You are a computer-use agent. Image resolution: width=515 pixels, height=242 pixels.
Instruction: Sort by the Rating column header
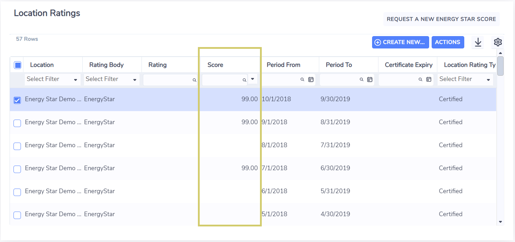157,65
